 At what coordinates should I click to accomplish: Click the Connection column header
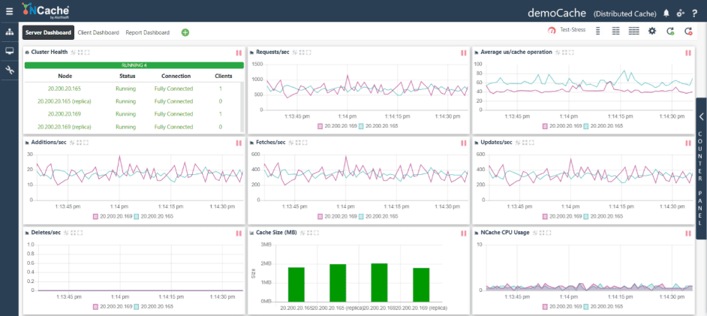tap(176, 76)
